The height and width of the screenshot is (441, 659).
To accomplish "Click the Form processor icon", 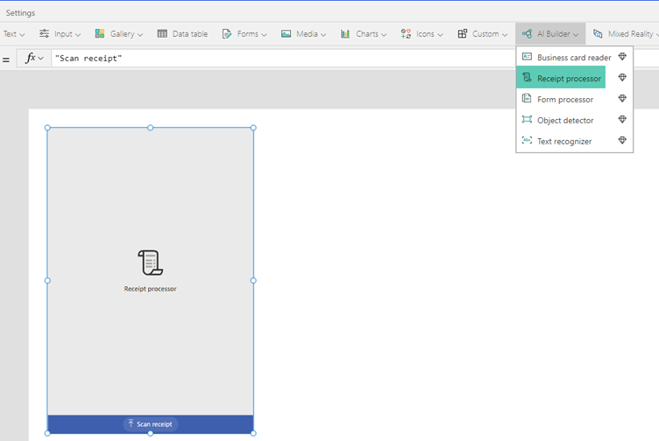I will click(x=527, y=98).
